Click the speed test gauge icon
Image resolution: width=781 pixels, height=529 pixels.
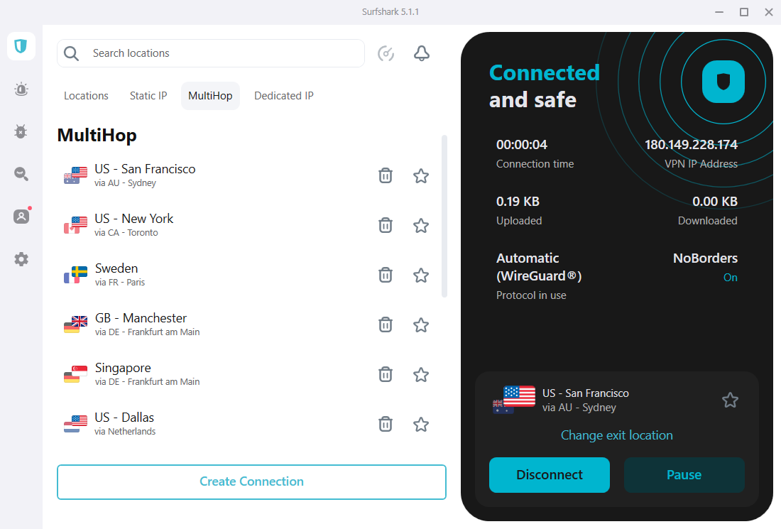pyautogui.click(x=386, y=53)
